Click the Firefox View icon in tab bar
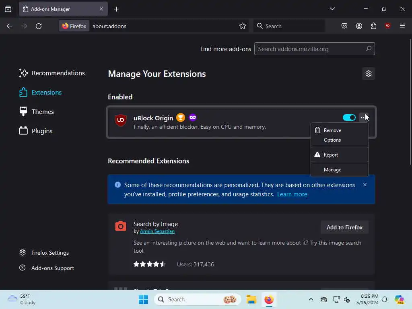The width and height of the screenshot is (412, 309). coord(8,9)
